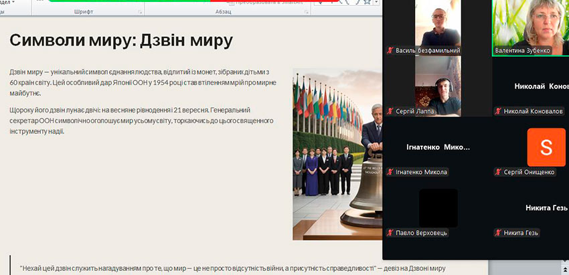Click muted mic icon beside Никита Гезь
This screenshot has height=275, width=569.
coord(498,233)
